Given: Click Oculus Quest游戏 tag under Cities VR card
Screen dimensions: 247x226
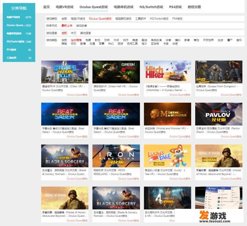Looking at the screenshot, I should coord(77,95).
